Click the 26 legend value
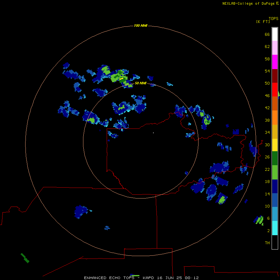Image resolution: width=280 pixels, height=280 pixels. click(267, 157)
